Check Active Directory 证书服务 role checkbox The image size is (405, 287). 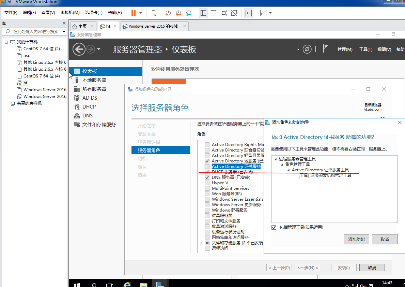click(207, 166)
